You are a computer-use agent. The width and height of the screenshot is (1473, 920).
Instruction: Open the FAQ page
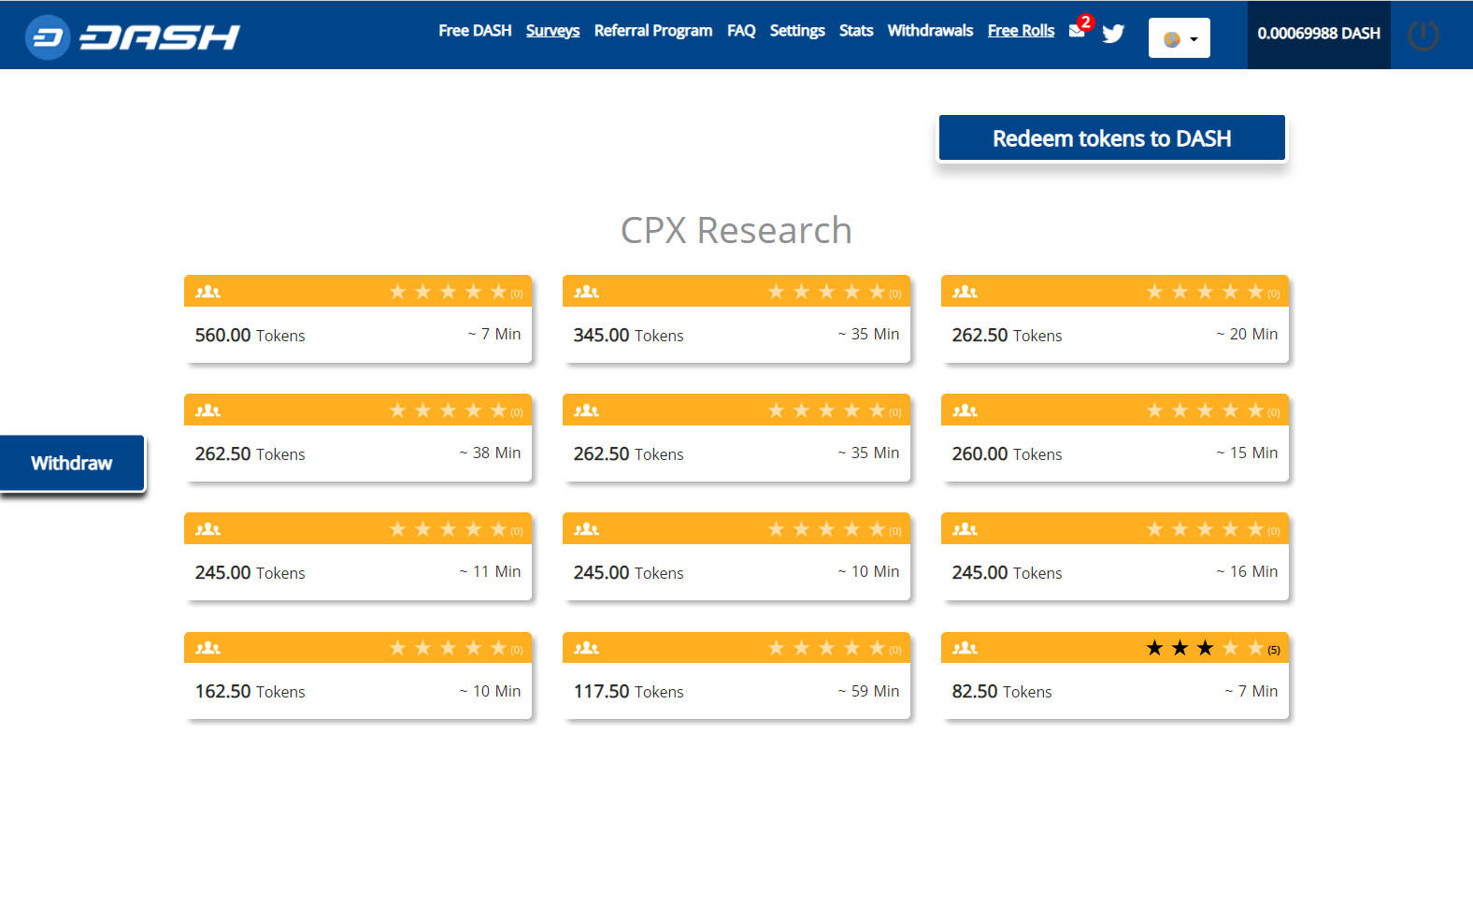point(741,31)
